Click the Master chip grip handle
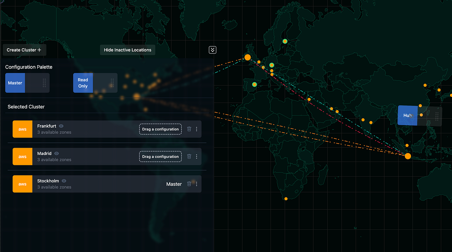452x252 pixels. pos(44,83)
